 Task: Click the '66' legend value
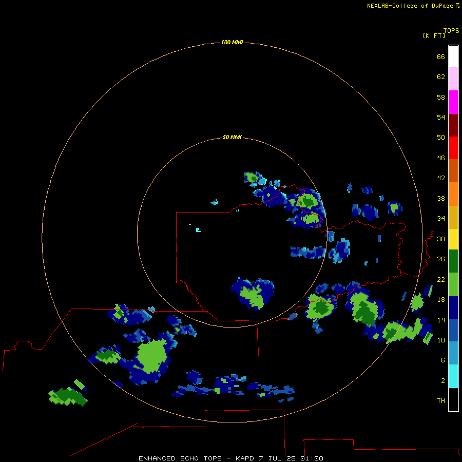(441, 56)
